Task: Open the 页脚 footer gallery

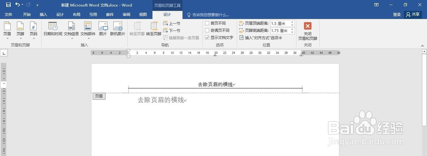Action: [x=20, y=30]
